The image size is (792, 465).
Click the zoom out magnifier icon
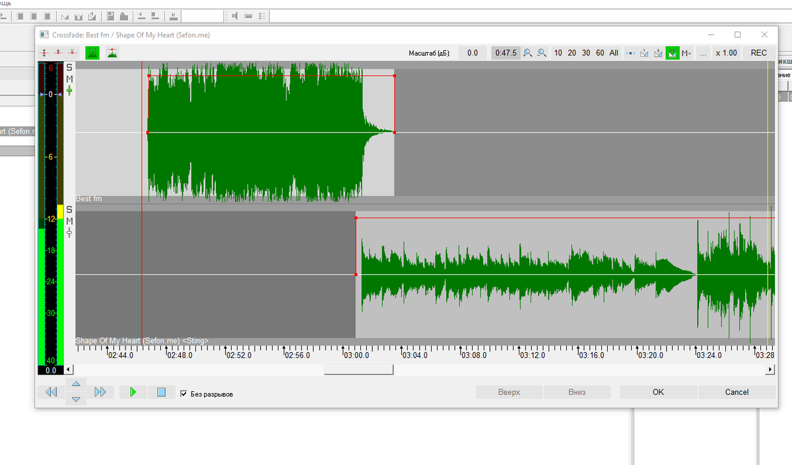pos(542,53)
